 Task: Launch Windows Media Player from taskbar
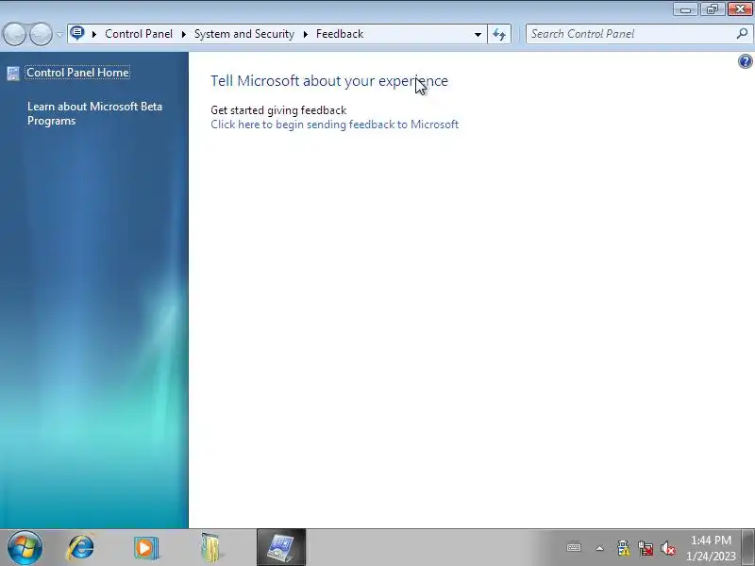tap(146, 548)
